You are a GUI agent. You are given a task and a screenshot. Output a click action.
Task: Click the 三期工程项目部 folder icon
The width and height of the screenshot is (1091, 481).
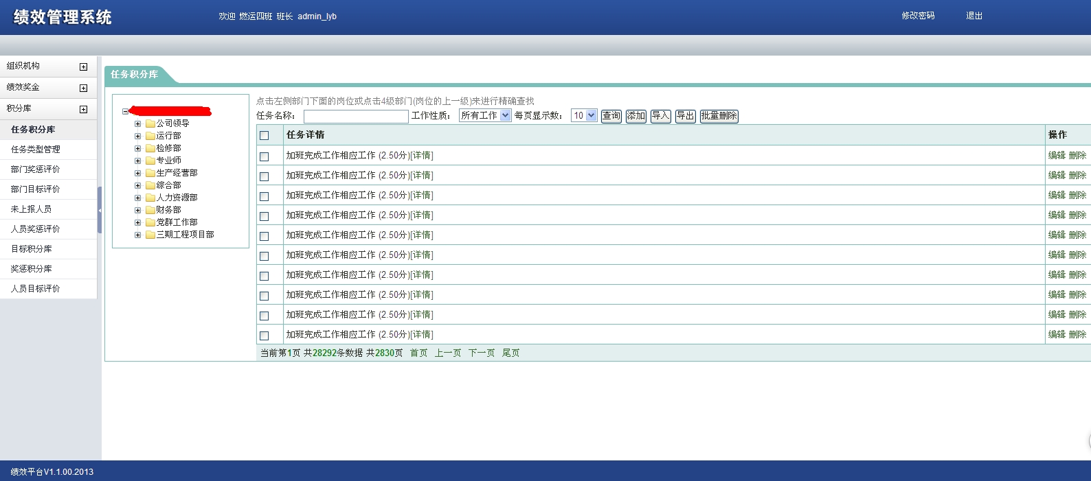(x=150, y=235)
